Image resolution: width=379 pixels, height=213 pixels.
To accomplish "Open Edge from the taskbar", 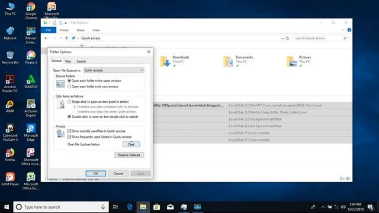I will [130, 207].
